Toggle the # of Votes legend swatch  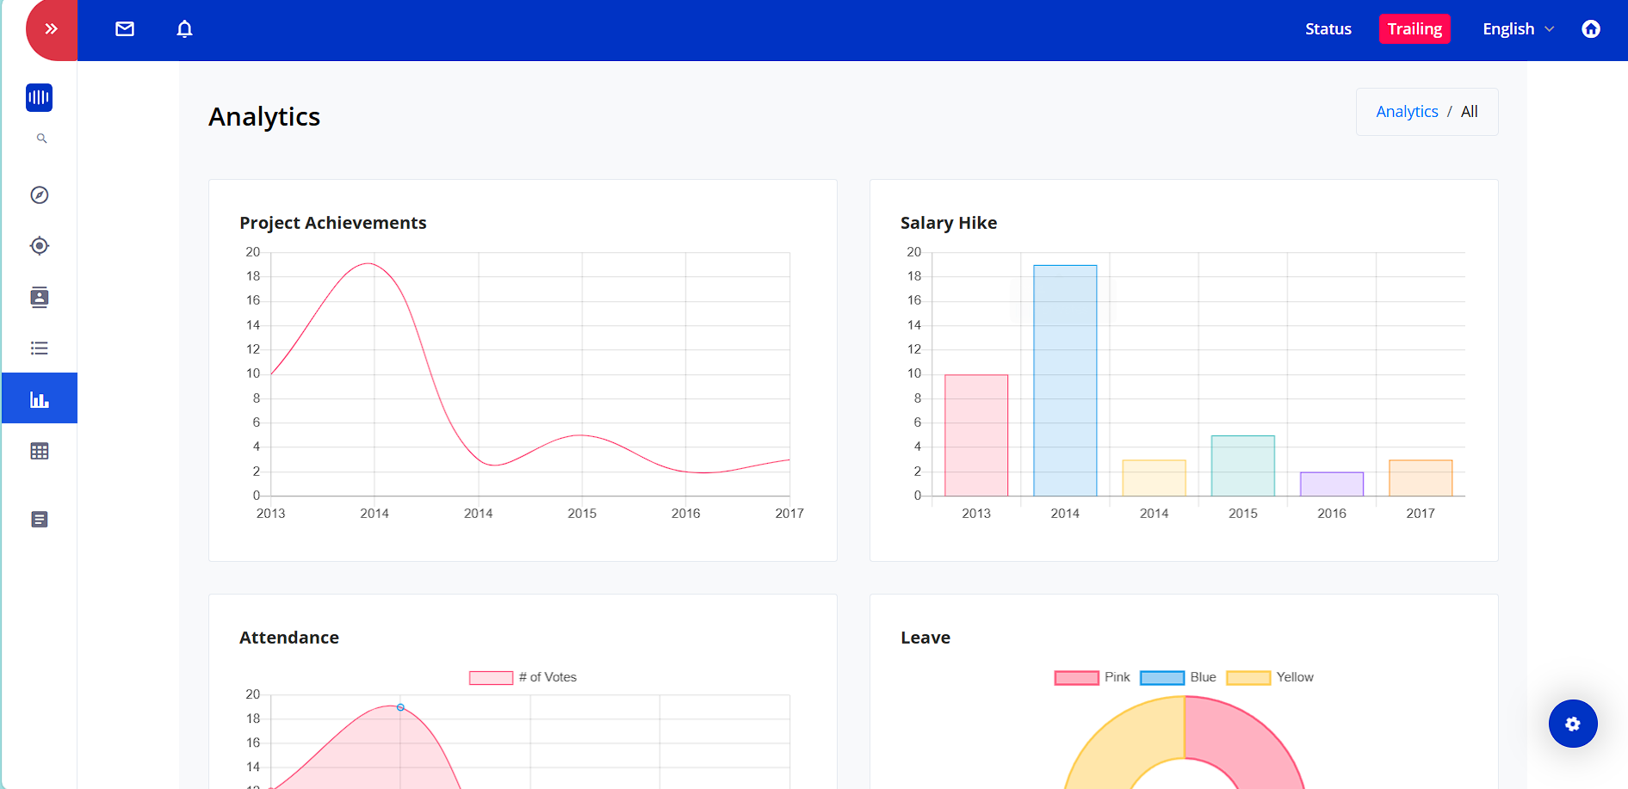491,678
